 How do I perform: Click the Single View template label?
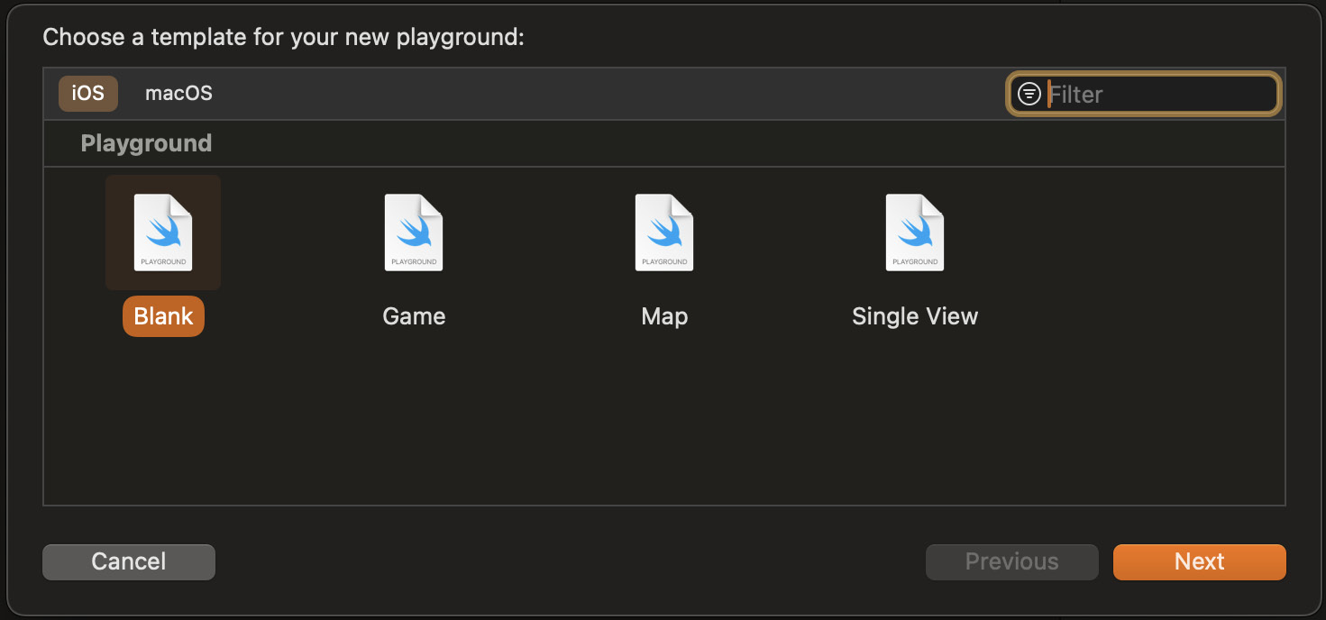click(915, 316)
